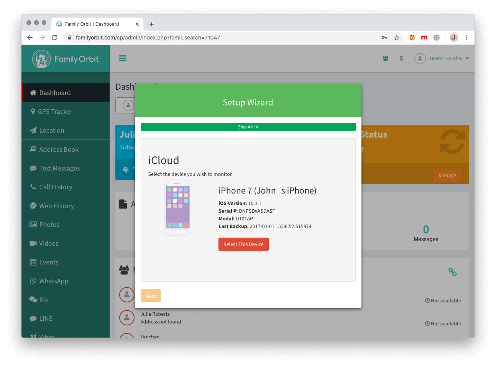Screen dimensions: 496x366
Task: Click the Photos picture icon
Action: (x=33, y=225)
